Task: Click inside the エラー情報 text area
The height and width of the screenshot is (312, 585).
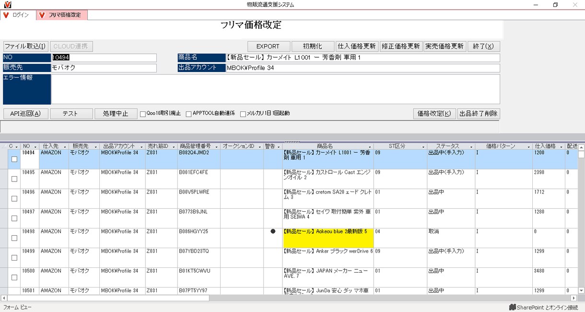Action: point(276,89)
